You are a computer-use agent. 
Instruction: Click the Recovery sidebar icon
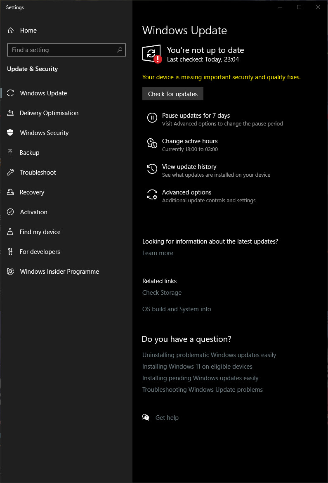(x=10, y=192)
